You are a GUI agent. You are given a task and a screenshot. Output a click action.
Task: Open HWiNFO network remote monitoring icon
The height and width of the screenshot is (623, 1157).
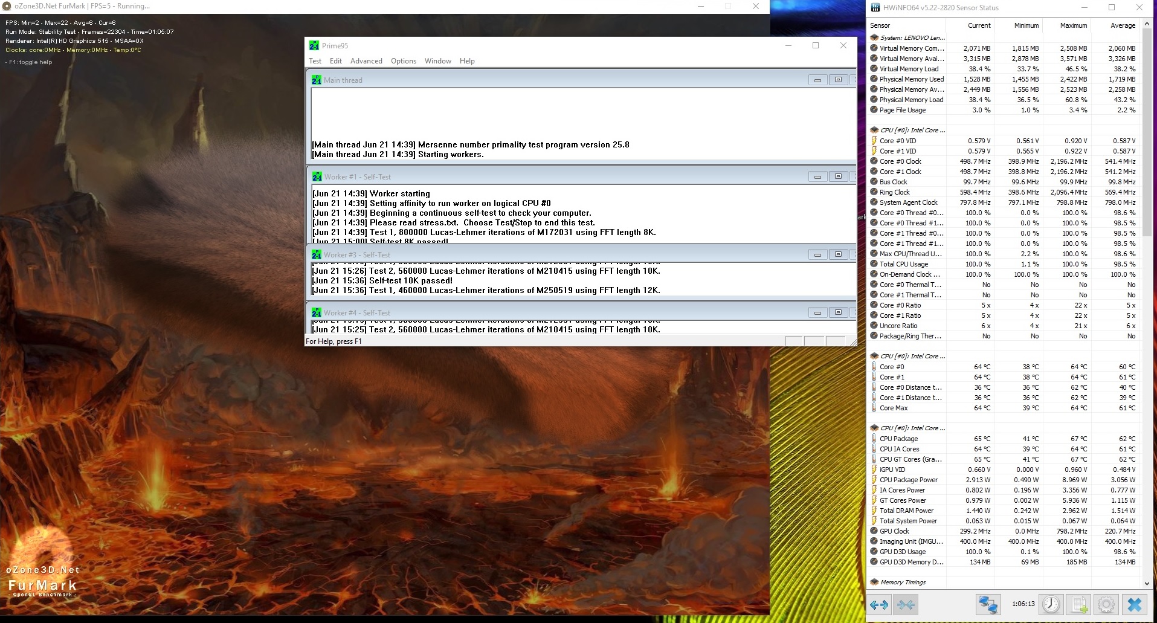pyautogui.click(x=988, y=604)
